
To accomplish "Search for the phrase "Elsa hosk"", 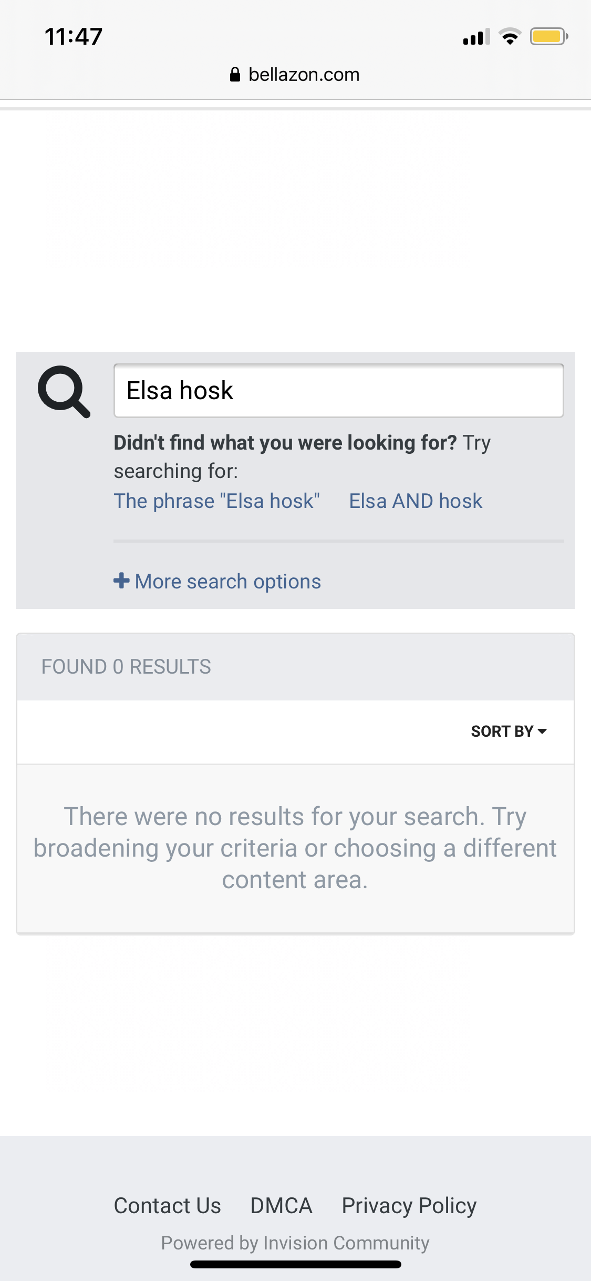I will (216, 501).
